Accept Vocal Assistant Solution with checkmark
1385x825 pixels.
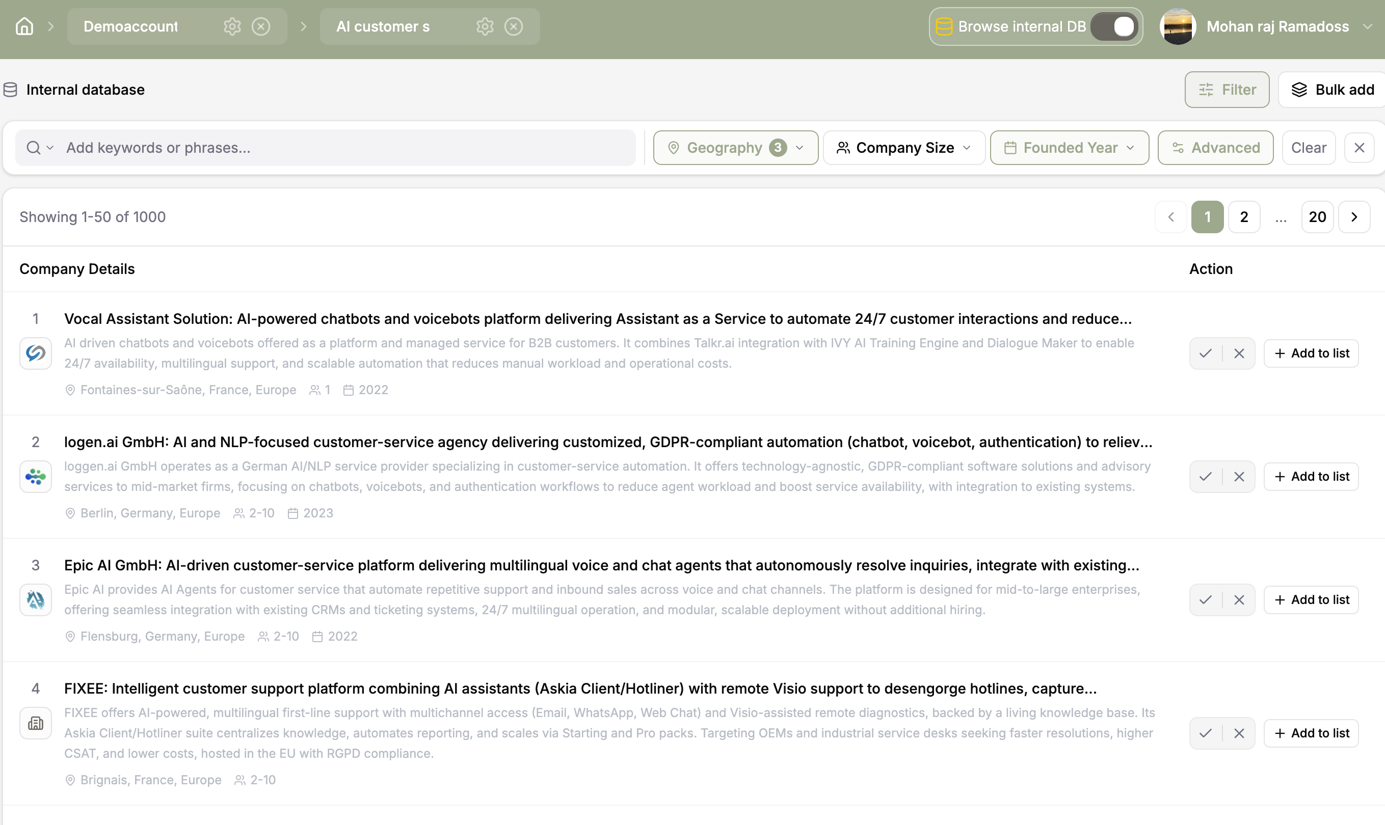[1205, 353]
